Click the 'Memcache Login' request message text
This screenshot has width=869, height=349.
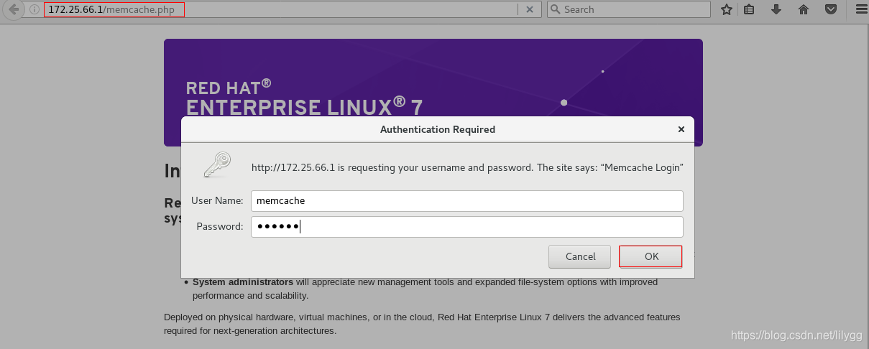coord(467,167)
